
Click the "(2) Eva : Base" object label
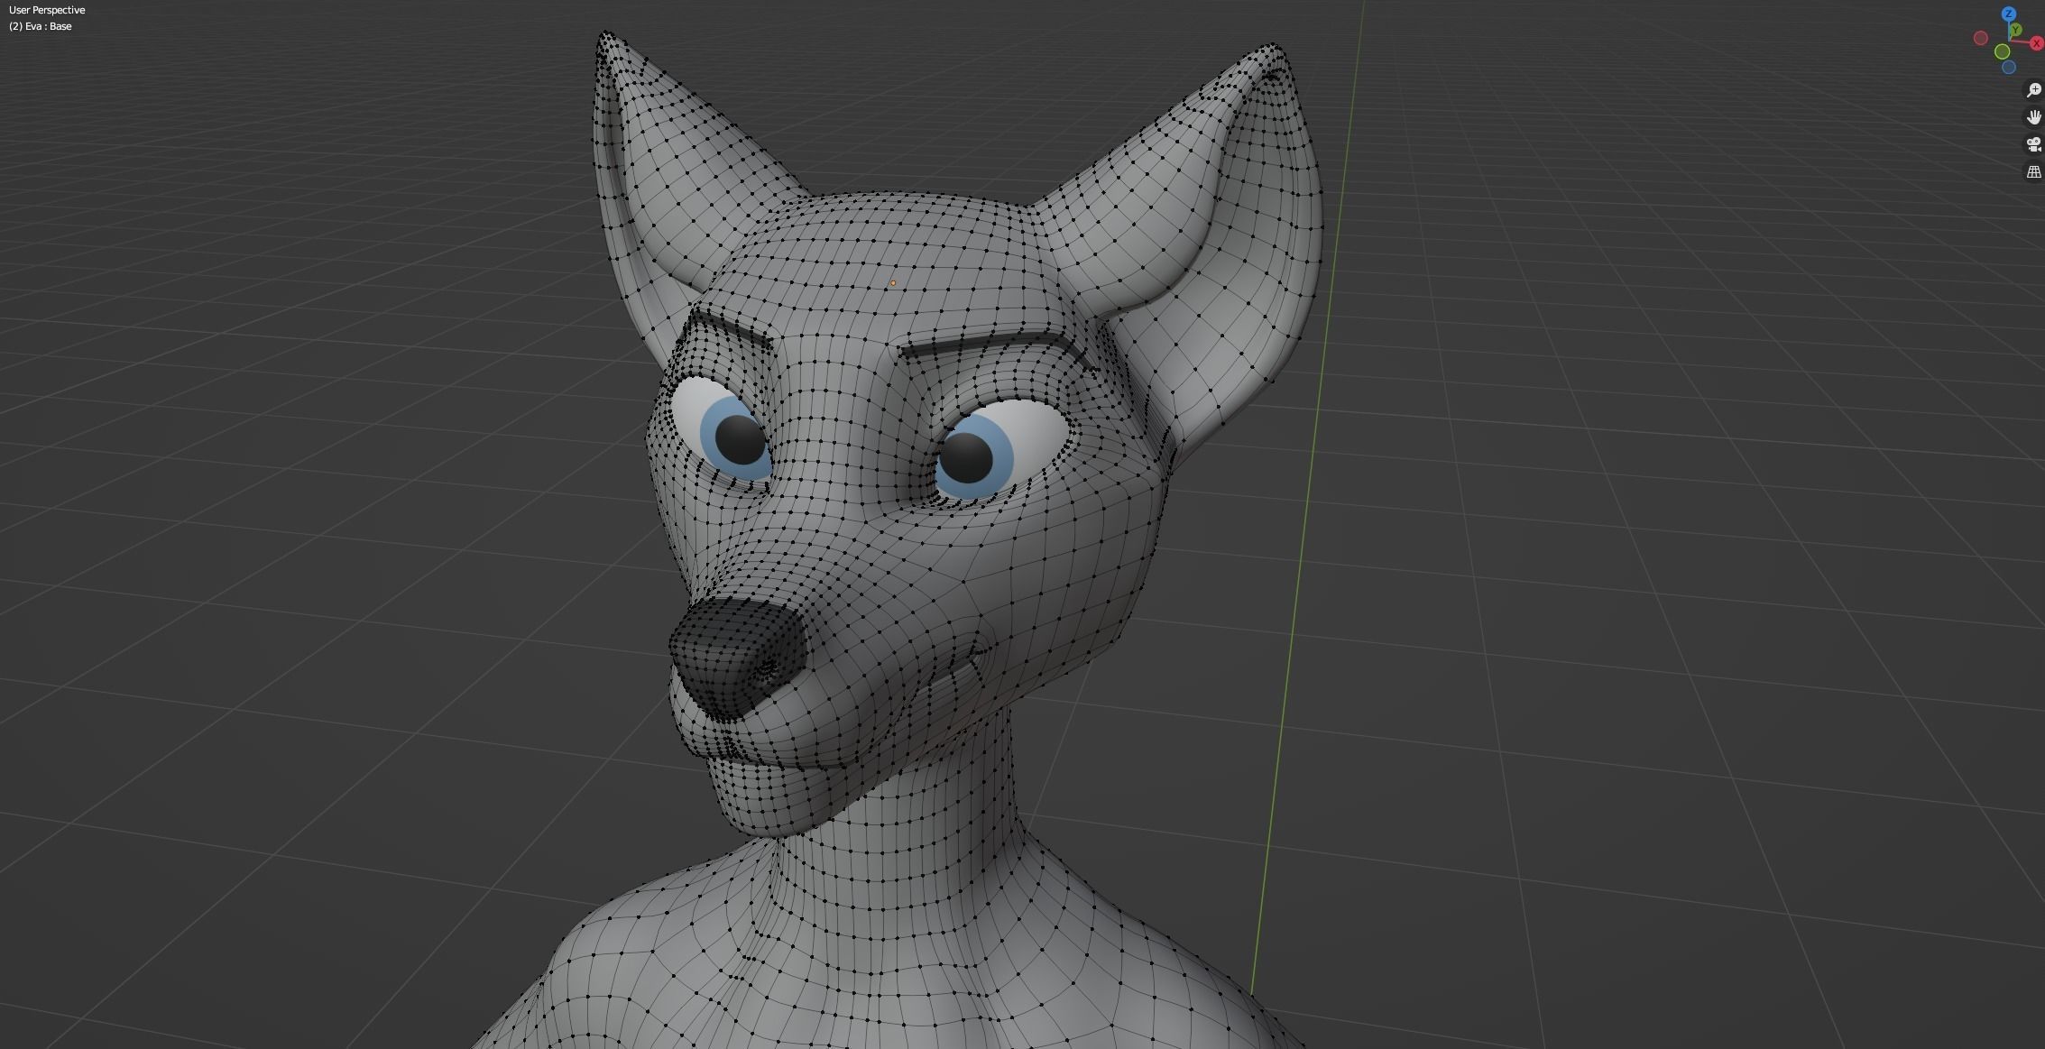pos(41,26)
